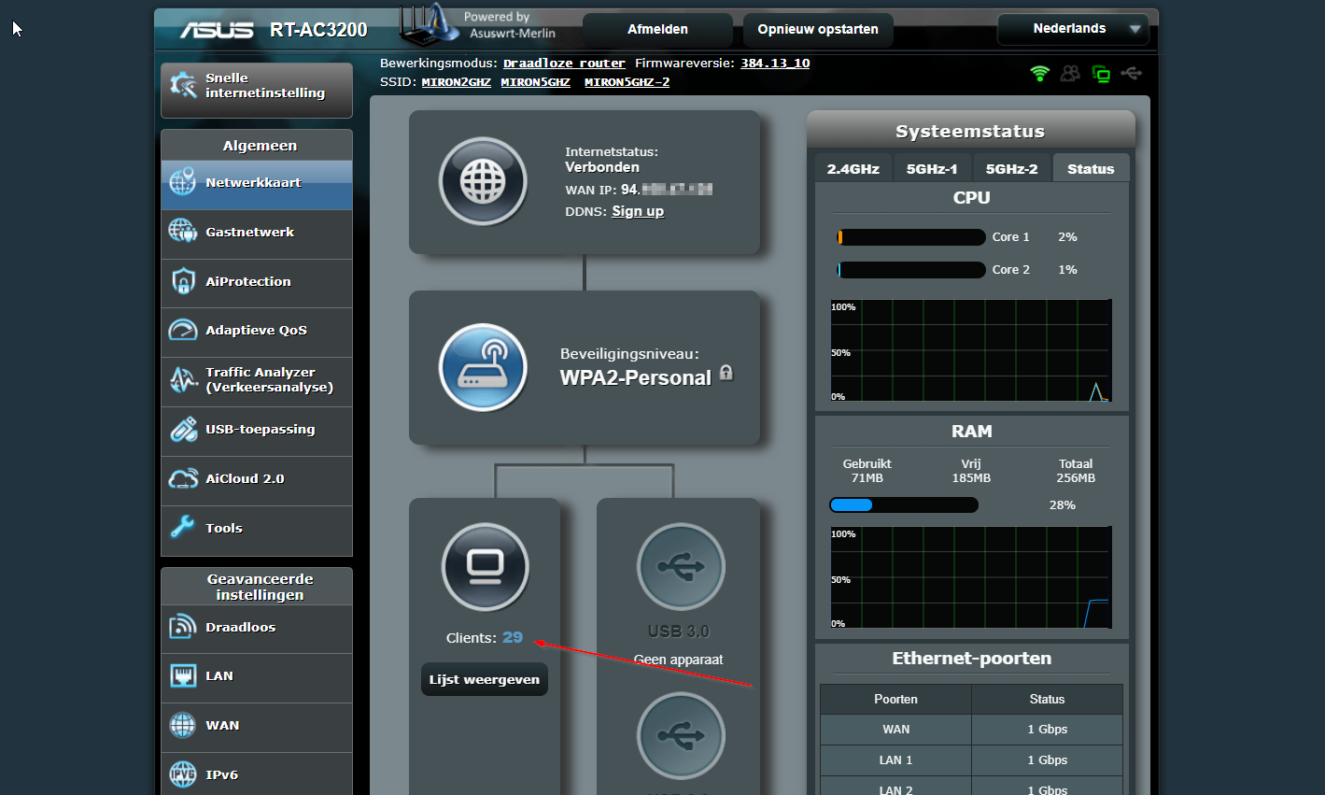Click the Clients computer monitor icon
Viewport: 1325px width, 795px height.
(x=485, y=567)
